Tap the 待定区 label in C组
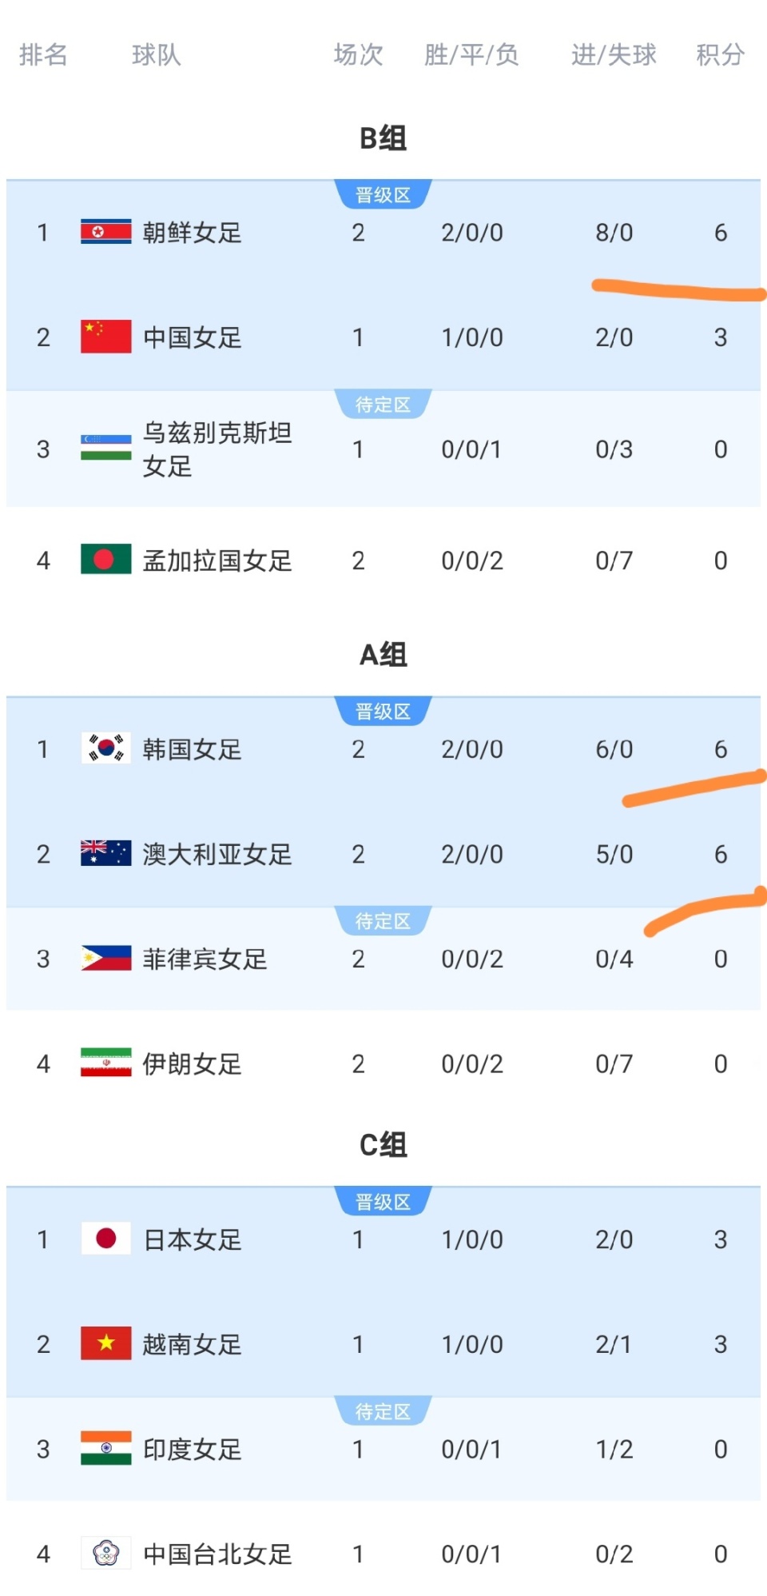The height and width of the screenshot is (1596, 767). click(383, 1412)
